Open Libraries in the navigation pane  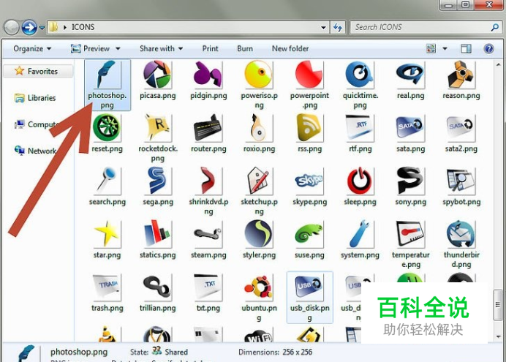(x=42, y=98)
